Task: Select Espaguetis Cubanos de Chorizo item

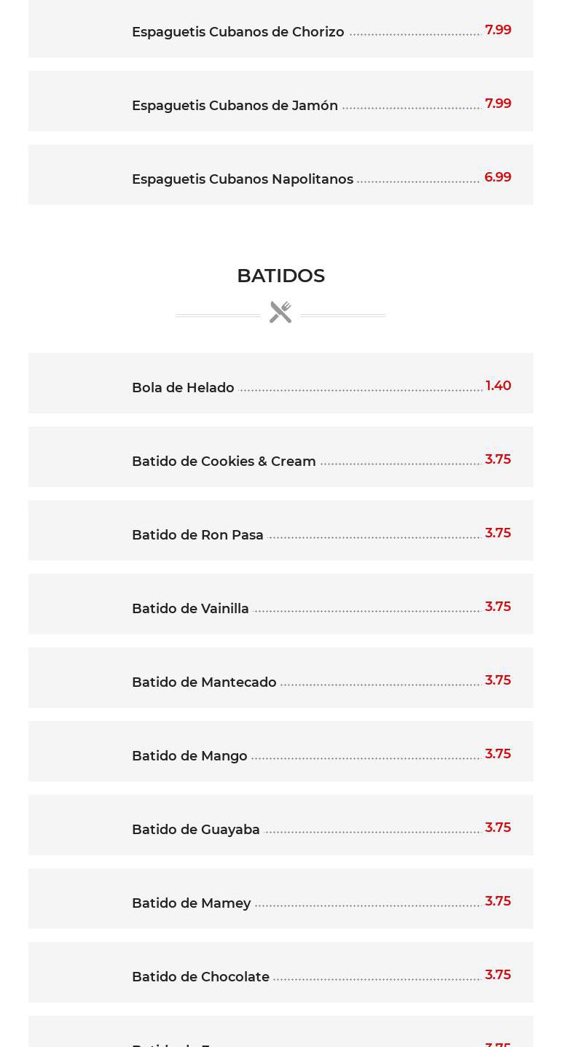Action: (238, 32)
